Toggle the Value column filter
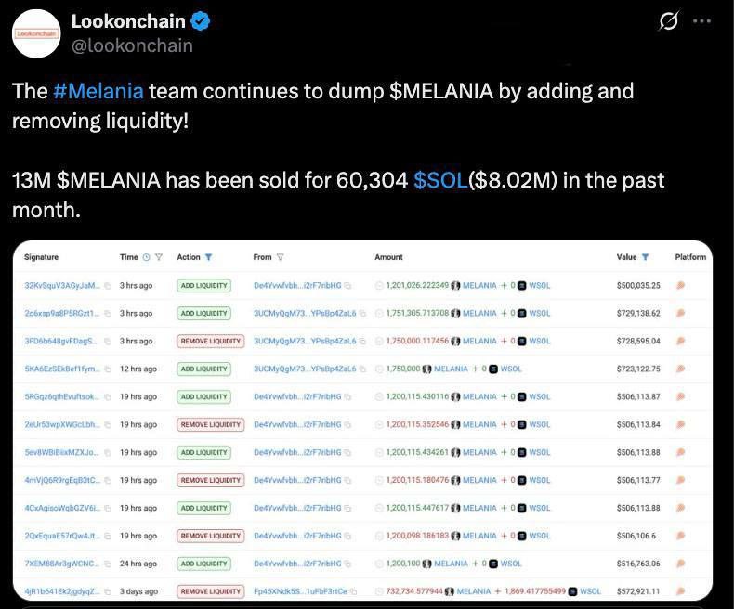The height and width of the screenshot is (609, 734). 645,257
